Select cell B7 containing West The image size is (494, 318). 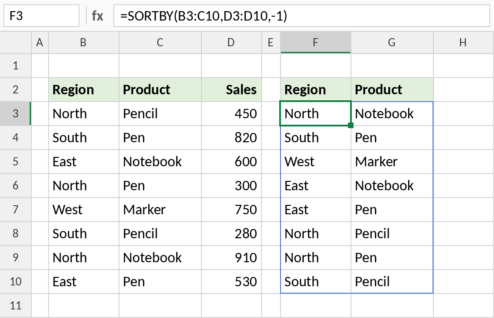click(x=84, y=210)
